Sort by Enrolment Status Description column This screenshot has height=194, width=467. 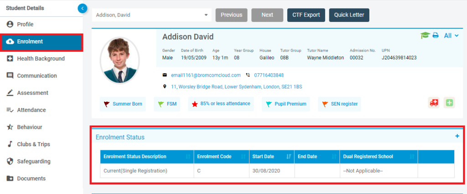pos(147,157)
